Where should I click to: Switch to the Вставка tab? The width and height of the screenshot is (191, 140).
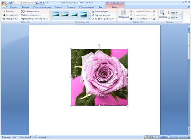point(25,7)
